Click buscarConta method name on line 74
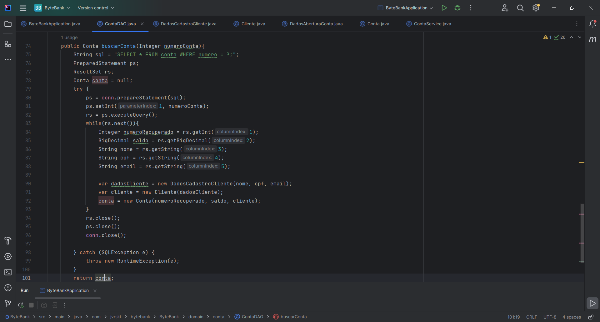This screenshot has height=322, width=600. 118,46
